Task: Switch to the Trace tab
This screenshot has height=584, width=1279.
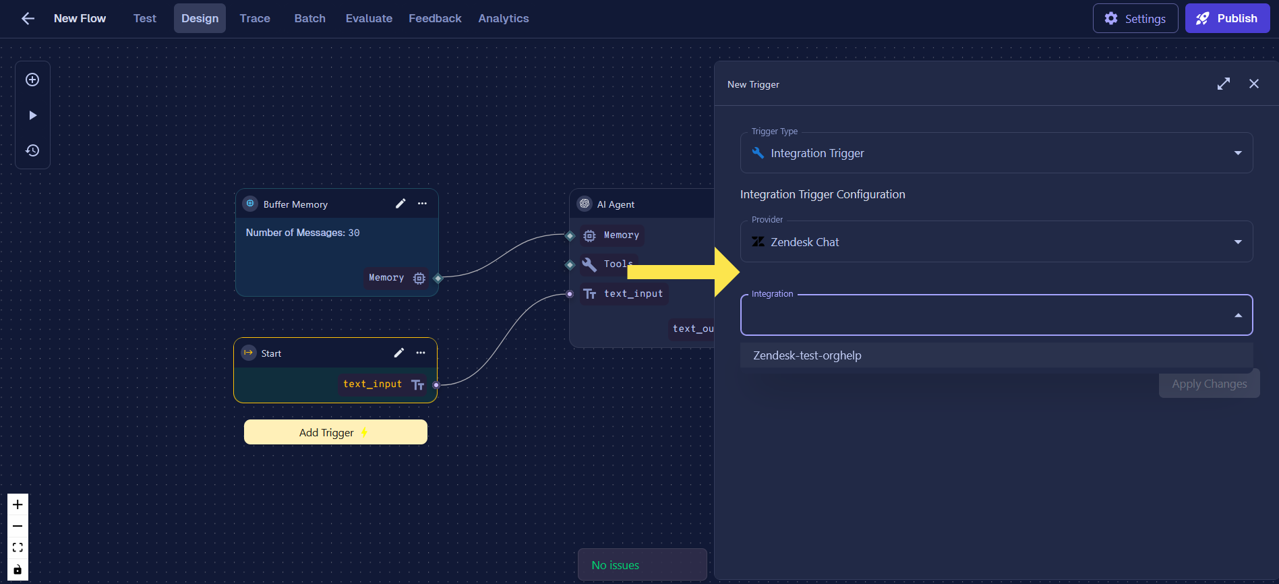Action: [255, 18]
